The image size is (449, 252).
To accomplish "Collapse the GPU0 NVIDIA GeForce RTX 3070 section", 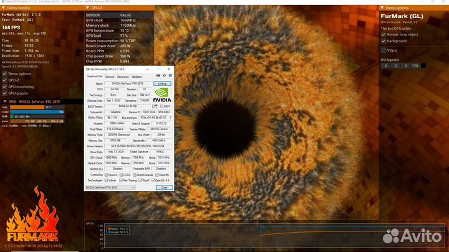I will point(5,101).
